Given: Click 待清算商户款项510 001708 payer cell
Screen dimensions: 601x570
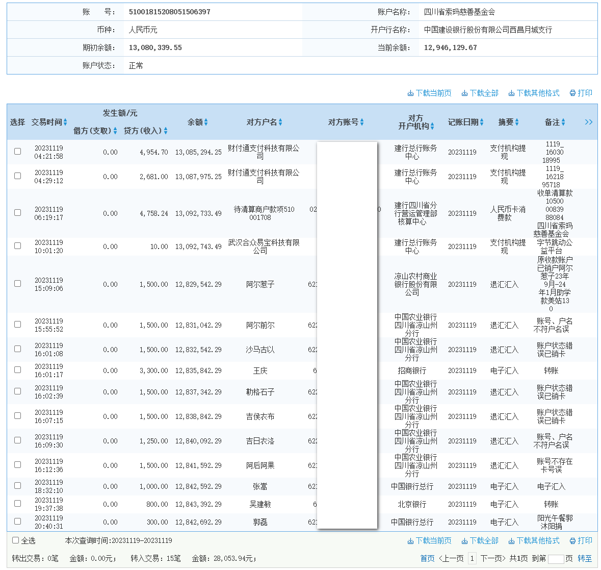Looking at the screenshot, I should 264,213.
